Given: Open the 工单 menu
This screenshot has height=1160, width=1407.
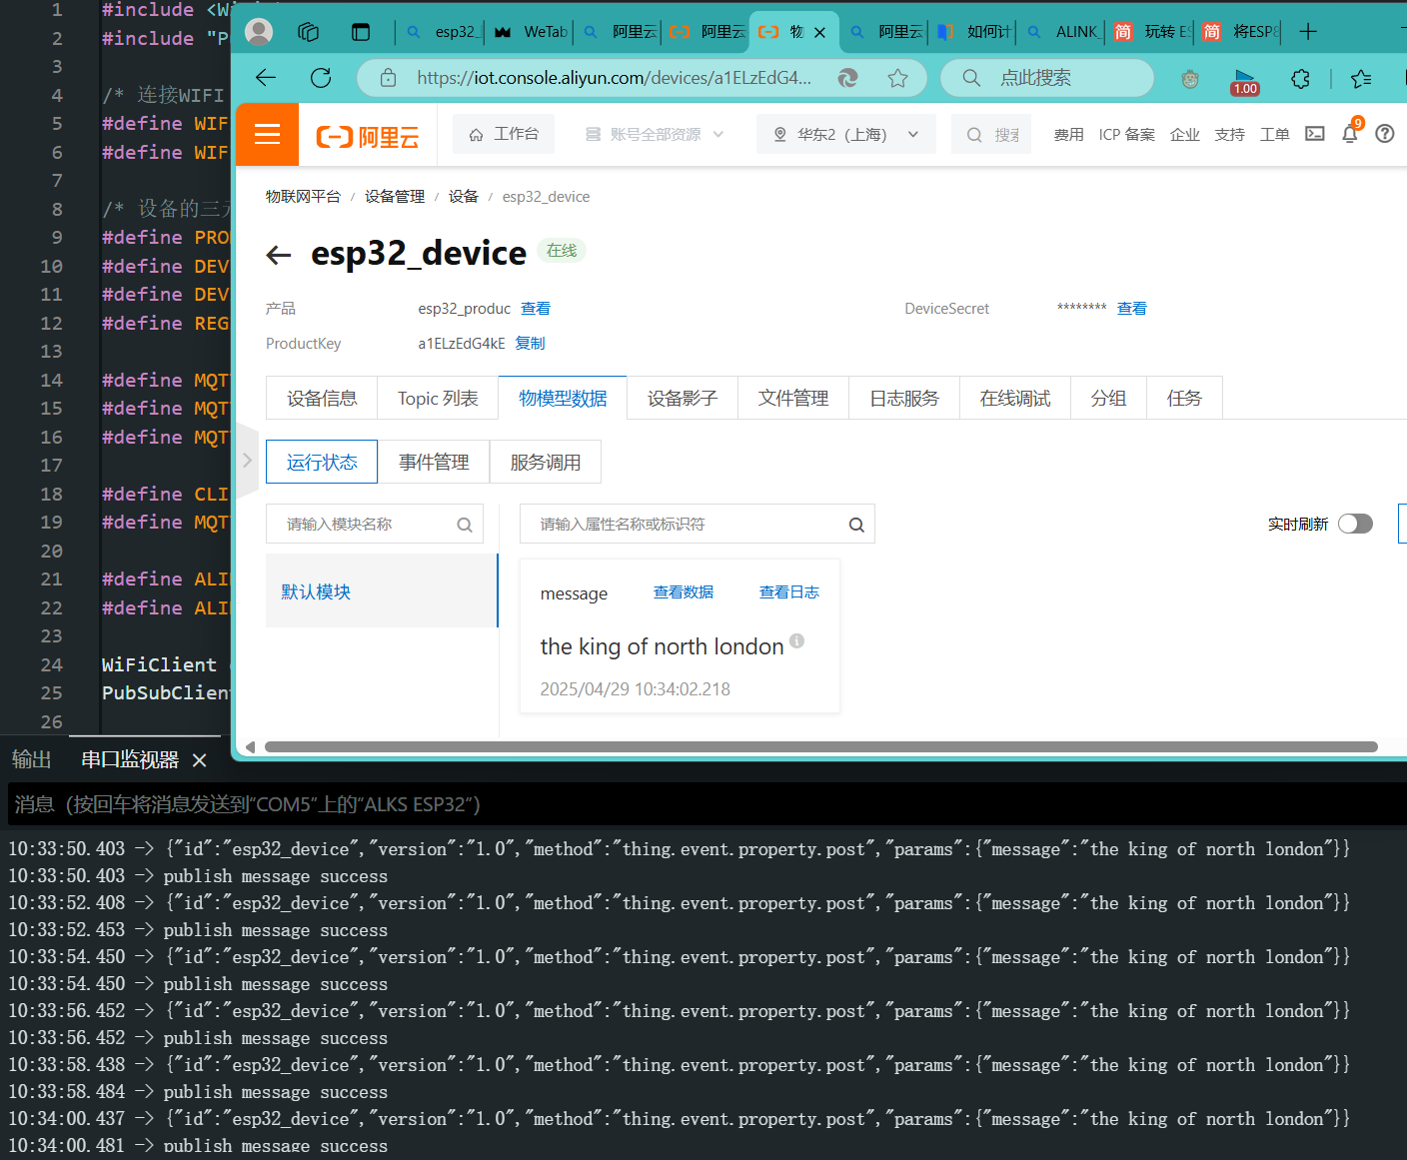Looking at the screenshot, I should [x=1275, y=135].
